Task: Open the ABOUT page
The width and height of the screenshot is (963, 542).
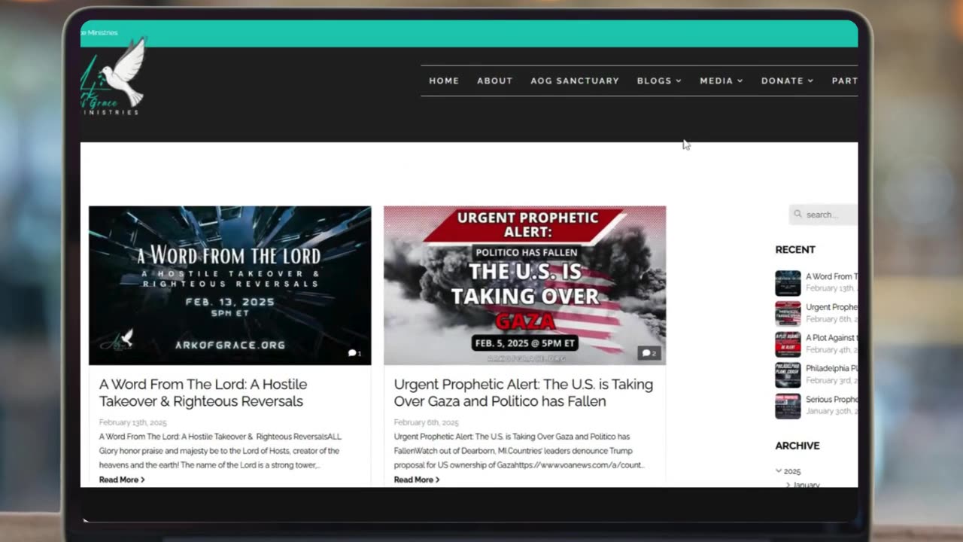Action: (494, 81)
